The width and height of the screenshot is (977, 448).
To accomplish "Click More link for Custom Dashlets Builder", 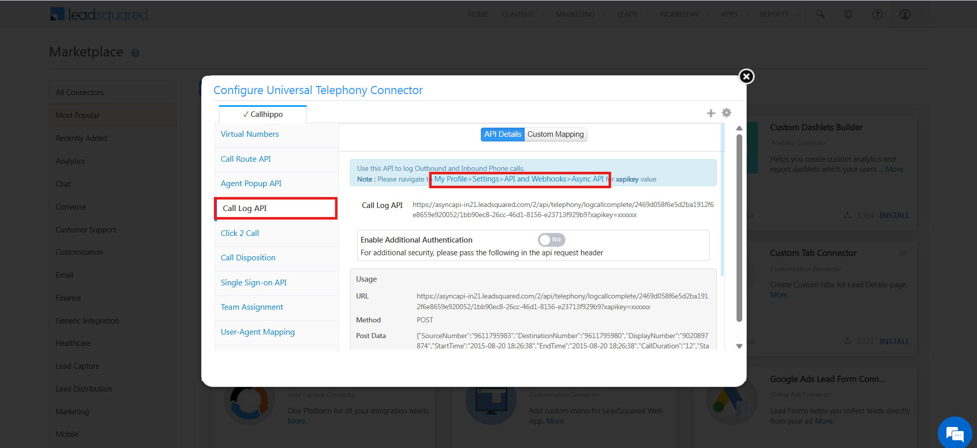I will [894, 169].
